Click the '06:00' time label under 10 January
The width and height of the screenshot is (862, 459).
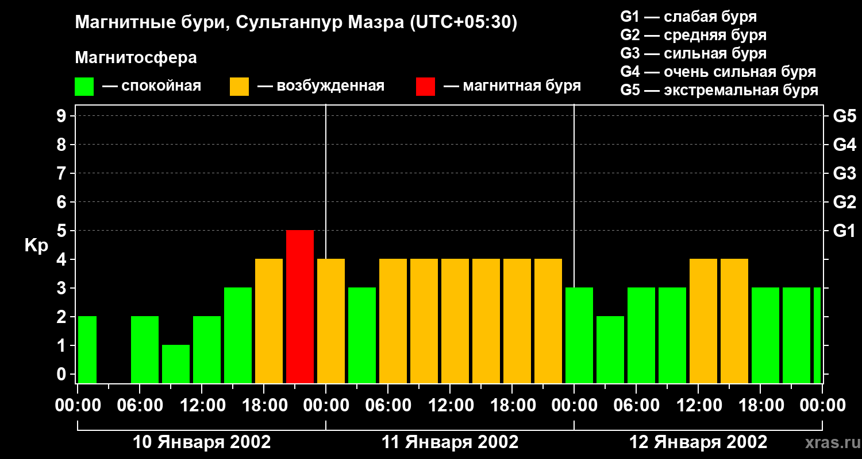(x=140, y=406)
